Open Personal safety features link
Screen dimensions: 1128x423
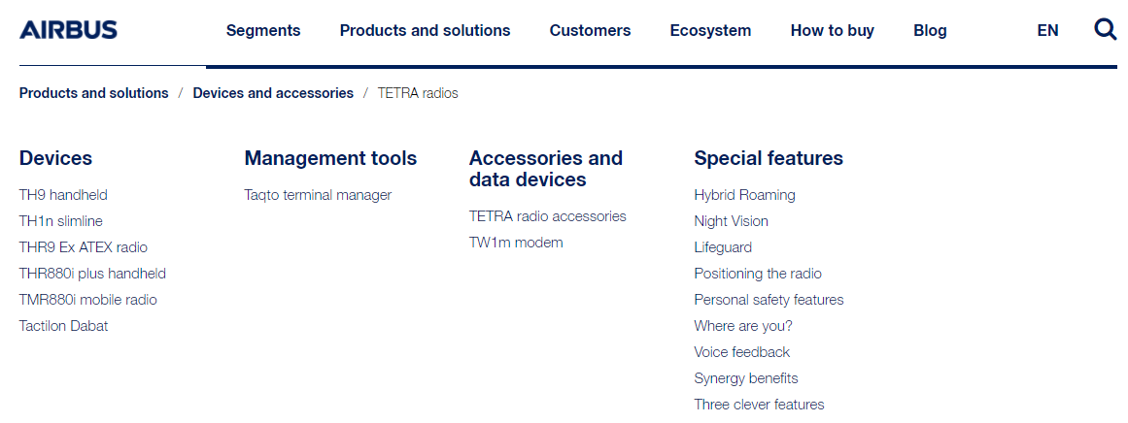point(769,300)
